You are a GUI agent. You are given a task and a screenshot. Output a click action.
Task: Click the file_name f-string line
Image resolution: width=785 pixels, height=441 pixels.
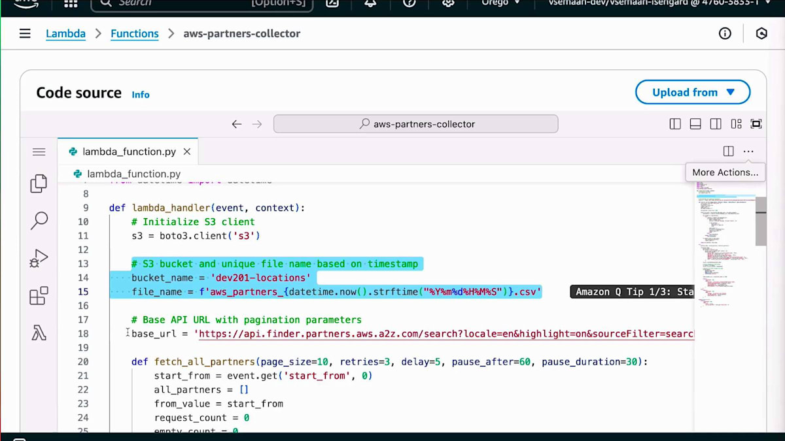tap(336, 291)
